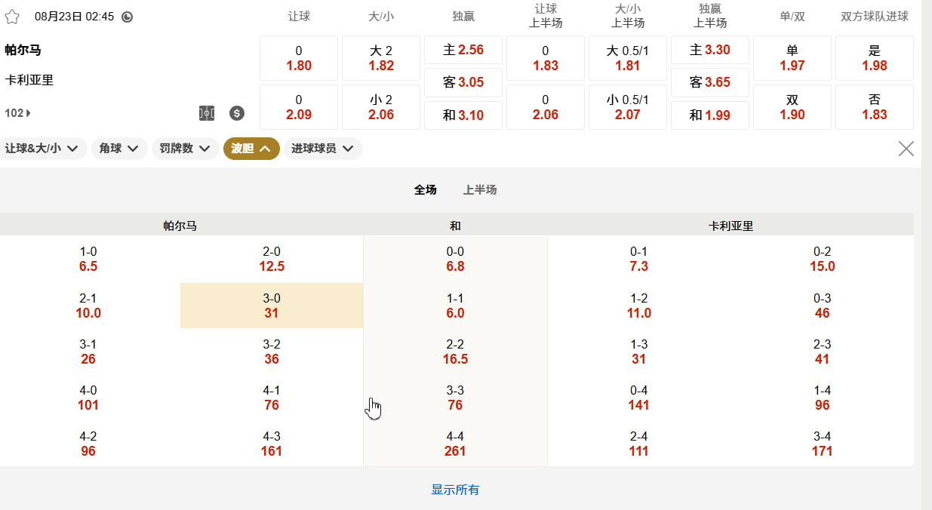Screen dimensions: 932x510
Task: Select 大 2 odds 1.82
Action: point(381,58)
